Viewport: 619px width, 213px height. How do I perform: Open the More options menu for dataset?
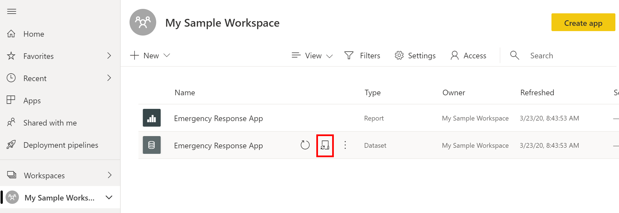[x=345, y=145]
